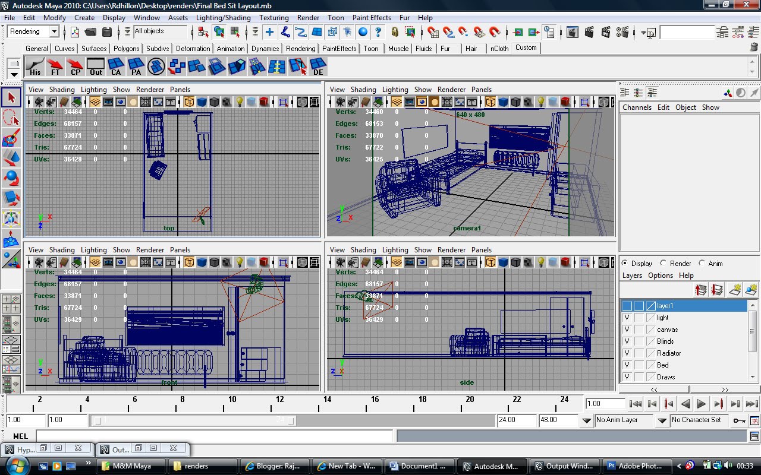761x475 pixels.
Task: Click the DE shelf button
Action: [318, 66]
